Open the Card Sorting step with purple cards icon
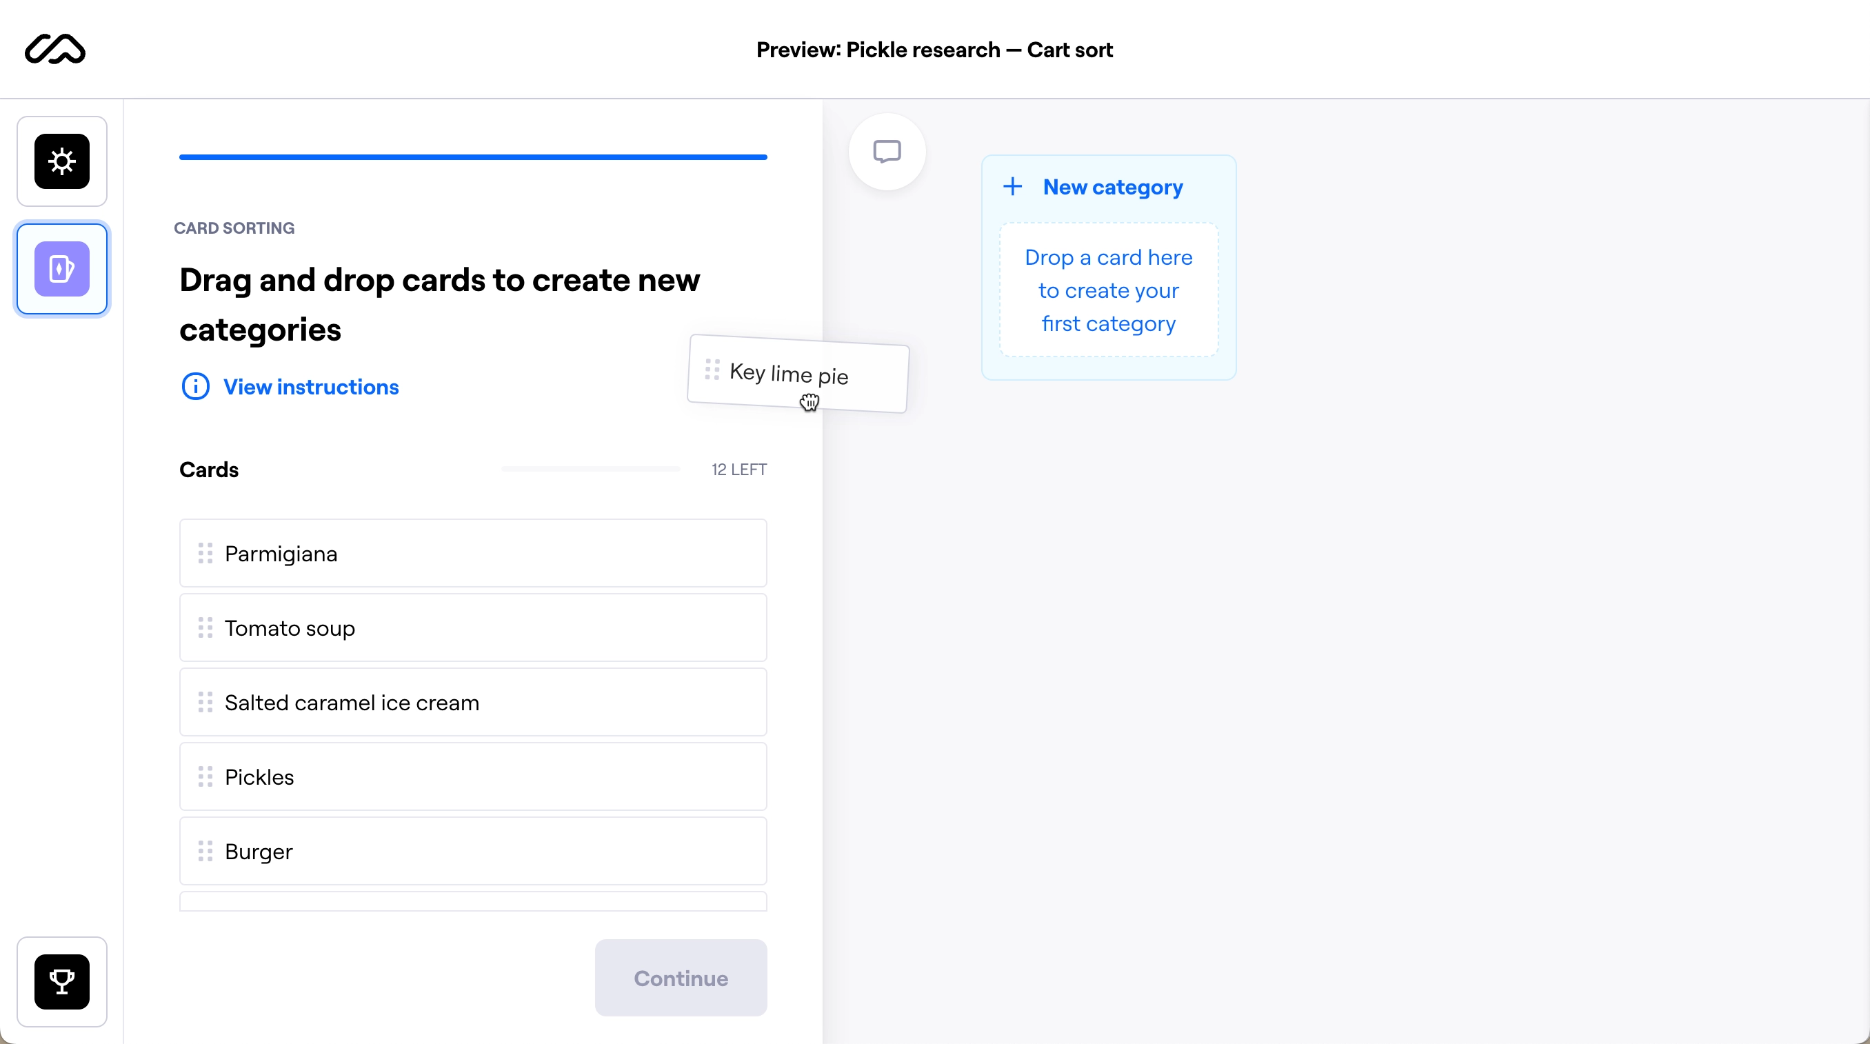 click(61, 269)
